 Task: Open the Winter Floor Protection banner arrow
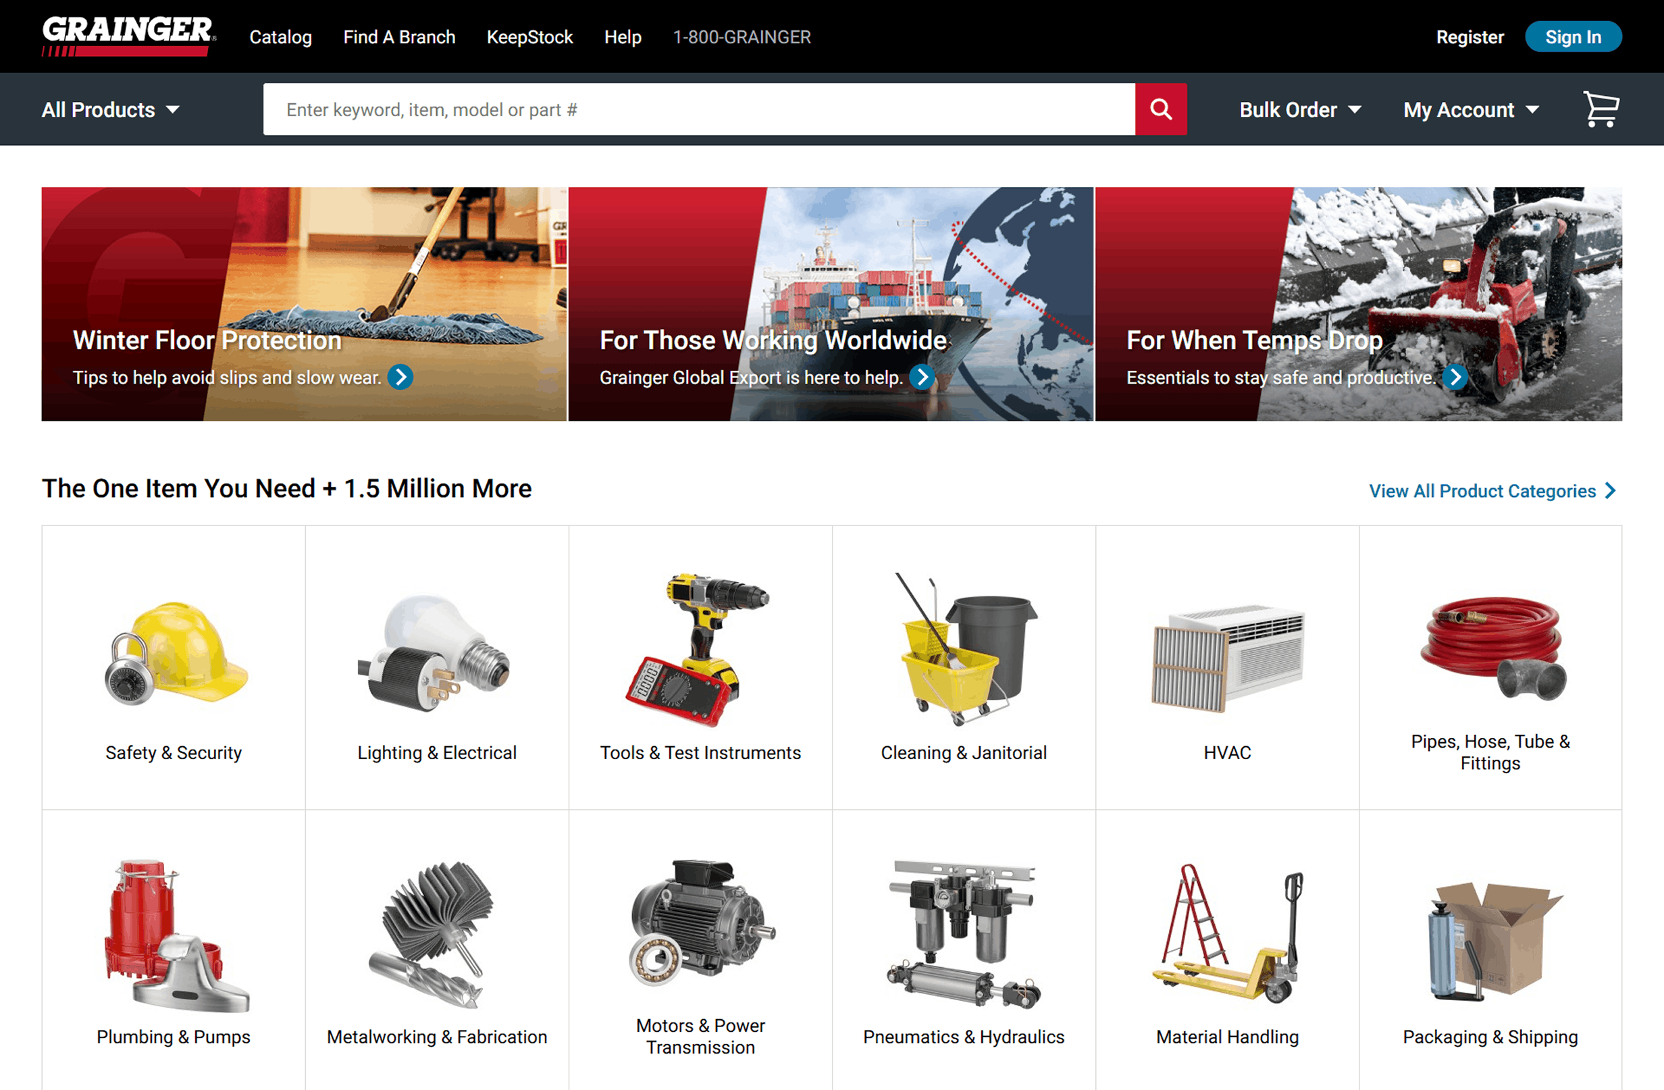pyautogui.click(x=401, y=377)
